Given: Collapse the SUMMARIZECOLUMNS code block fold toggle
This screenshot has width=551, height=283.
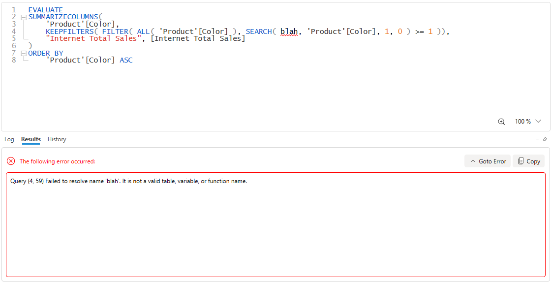Looking at the screenshot, I should [x=24, y=17].
